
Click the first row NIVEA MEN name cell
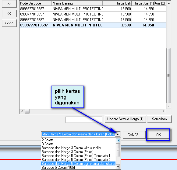pyautogui.click(x=77, y=9)
